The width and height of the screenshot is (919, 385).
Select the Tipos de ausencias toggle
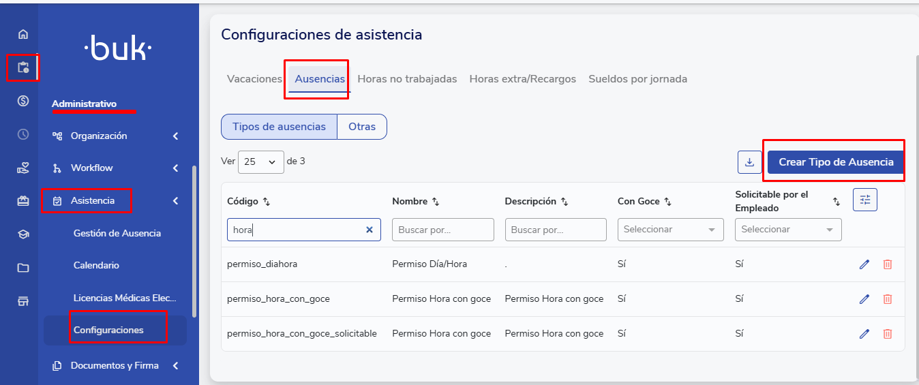click(x=279, y=127)
